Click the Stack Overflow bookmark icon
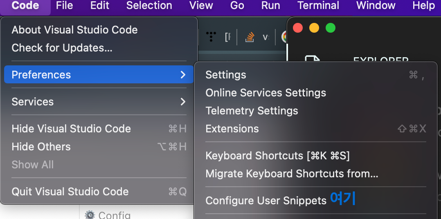 250,37
